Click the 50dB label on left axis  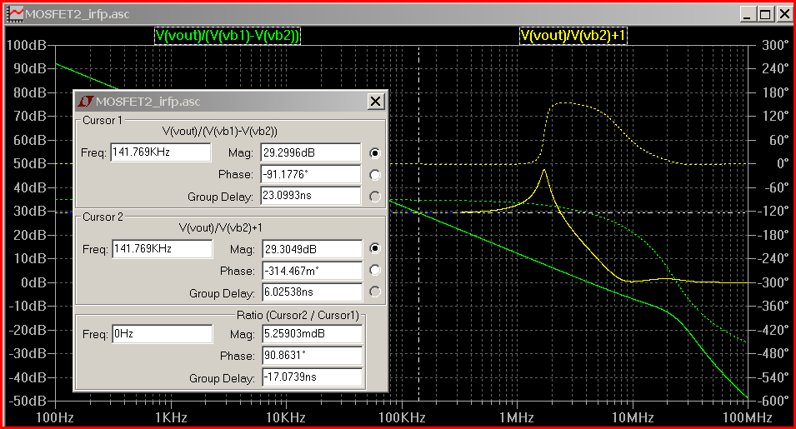(x=29, y=164)
